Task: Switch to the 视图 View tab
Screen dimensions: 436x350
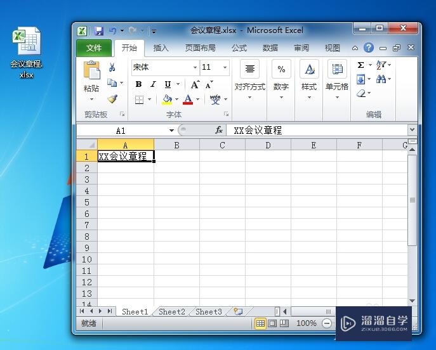Action: 333,48
